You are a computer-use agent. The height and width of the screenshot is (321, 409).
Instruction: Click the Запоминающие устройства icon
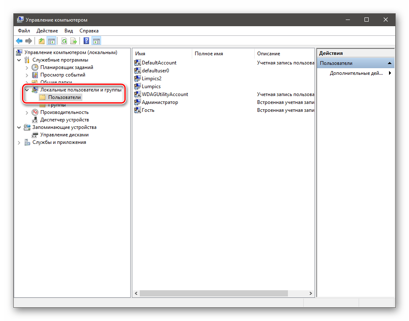click(27, 127)
